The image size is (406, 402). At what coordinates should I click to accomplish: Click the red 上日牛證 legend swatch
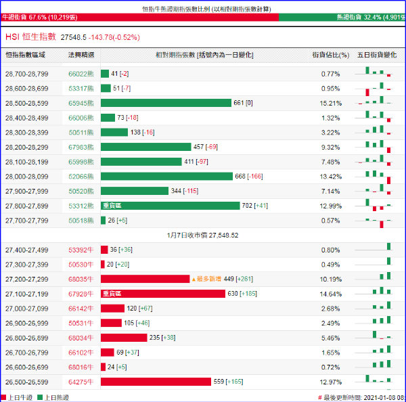3,397
